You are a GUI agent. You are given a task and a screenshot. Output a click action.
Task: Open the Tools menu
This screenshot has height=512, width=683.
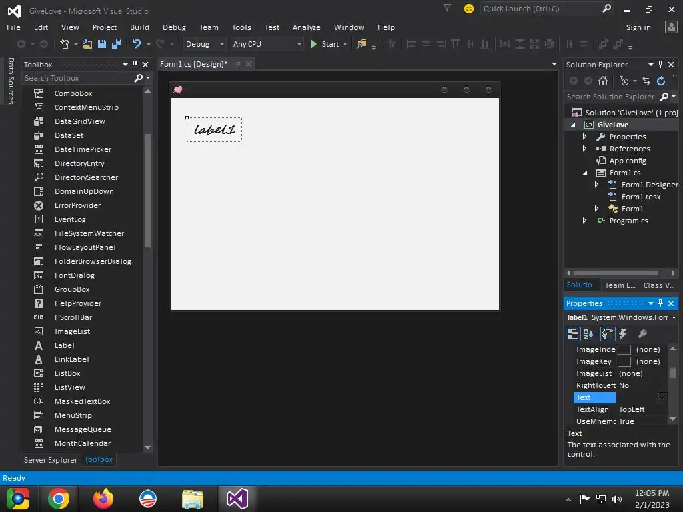[241, 27]
